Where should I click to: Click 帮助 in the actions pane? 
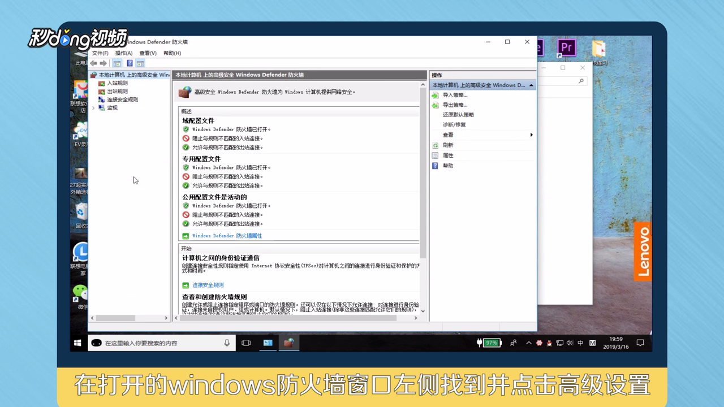coord(448,166)
